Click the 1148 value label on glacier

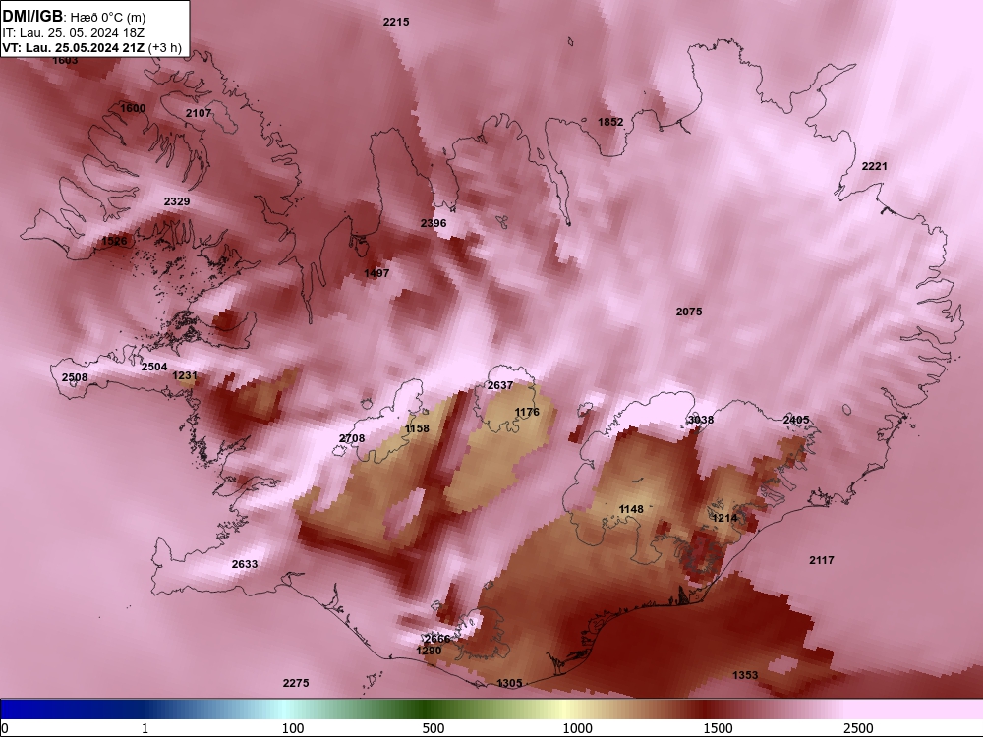pyautogui.click(x=631, y=509)
